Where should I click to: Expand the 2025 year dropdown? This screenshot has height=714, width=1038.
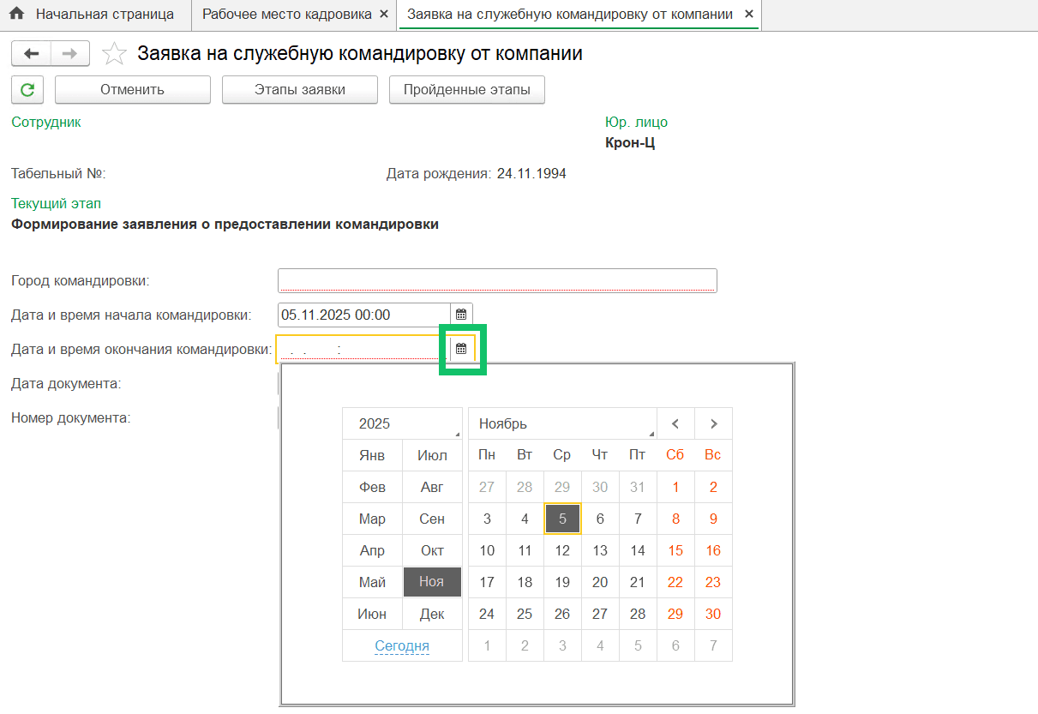pos(401,423)
